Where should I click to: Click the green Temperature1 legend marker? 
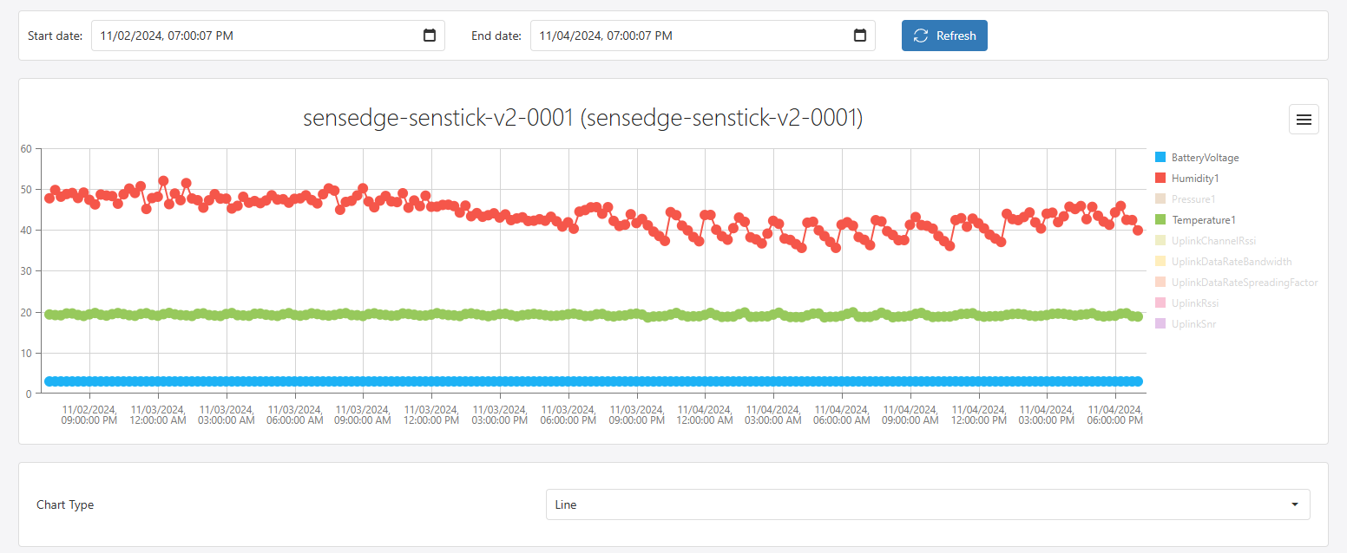pyautogui.click(x=1160, y=220)
